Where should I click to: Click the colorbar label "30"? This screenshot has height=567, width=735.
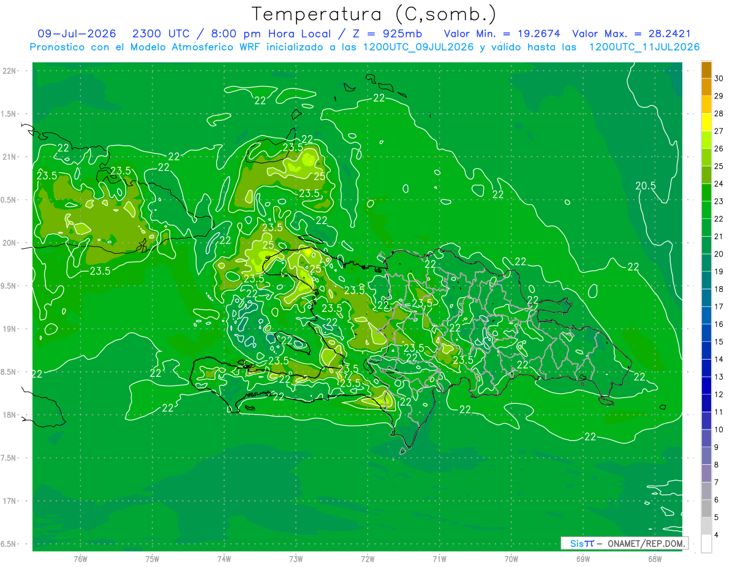tap(719, 78)
